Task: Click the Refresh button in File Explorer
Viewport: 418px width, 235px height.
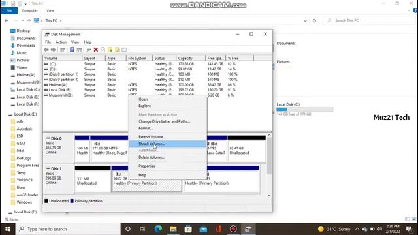Action: (x=315, y=20)
